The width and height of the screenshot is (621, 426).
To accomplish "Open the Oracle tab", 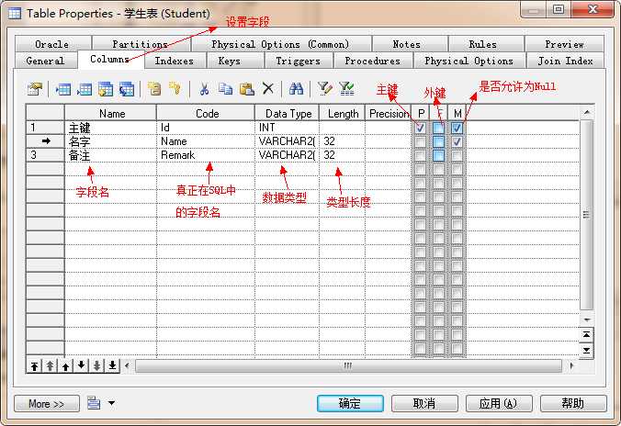I will click(x=51, y=44).
